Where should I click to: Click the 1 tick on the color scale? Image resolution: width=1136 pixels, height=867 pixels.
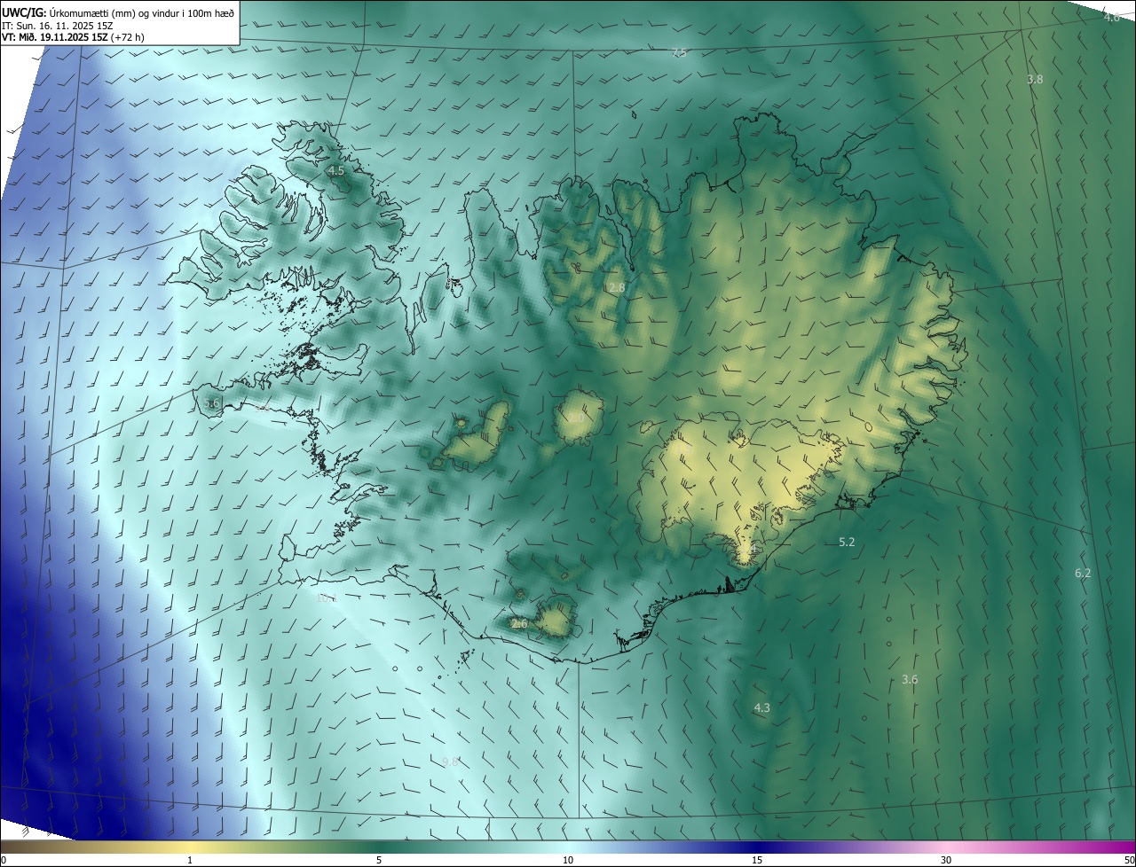point(190,860)
